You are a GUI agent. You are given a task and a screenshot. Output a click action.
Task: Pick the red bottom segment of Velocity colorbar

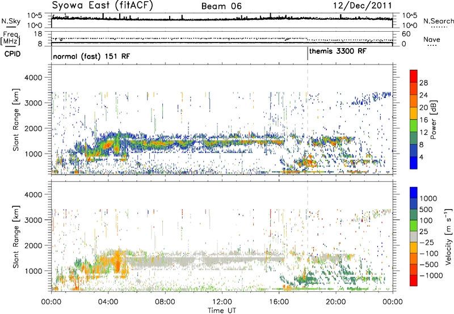(x=414, y=281)
